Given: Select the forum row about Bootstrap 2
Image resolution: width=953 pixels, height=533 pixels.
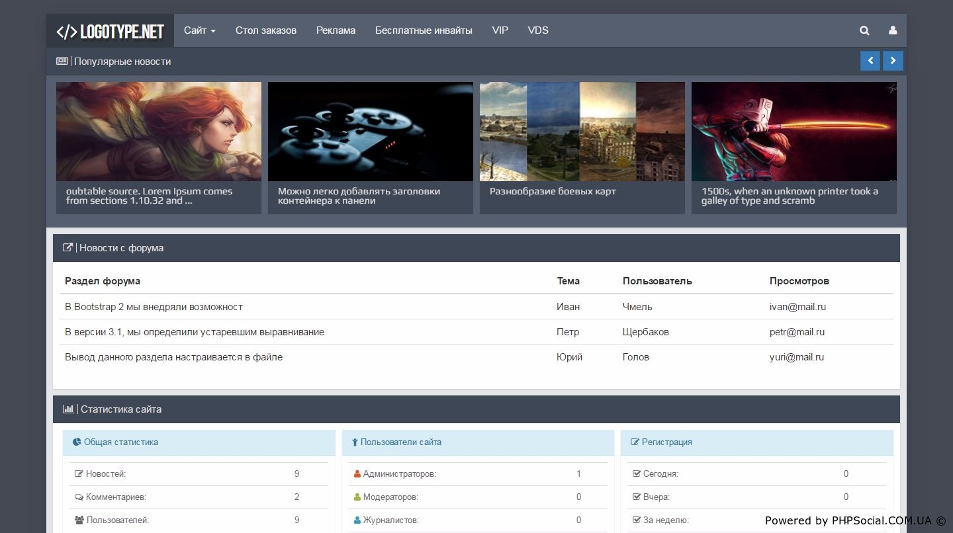Looking at the screenshot, I should (154, 307).
